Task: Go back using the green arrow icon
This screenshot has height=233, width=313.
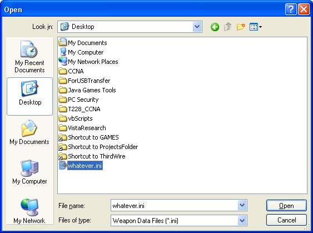Action: tap(215, 27)
